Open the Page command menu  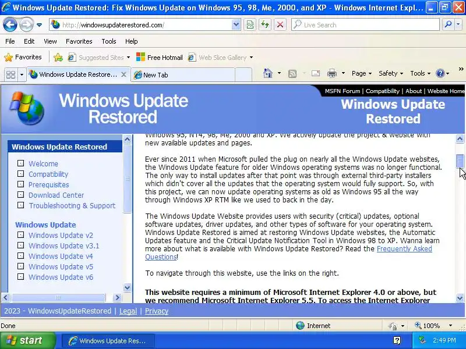click(361, 73)
